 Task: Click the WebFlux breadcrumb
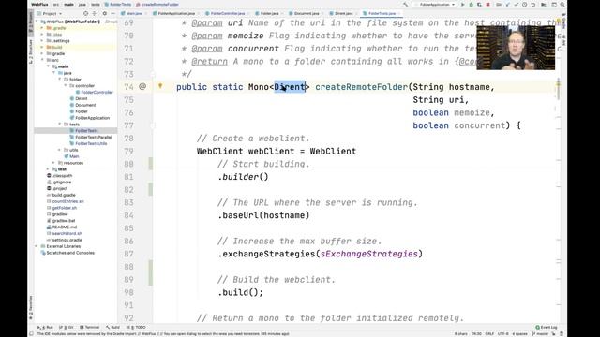tap(39, 5)
